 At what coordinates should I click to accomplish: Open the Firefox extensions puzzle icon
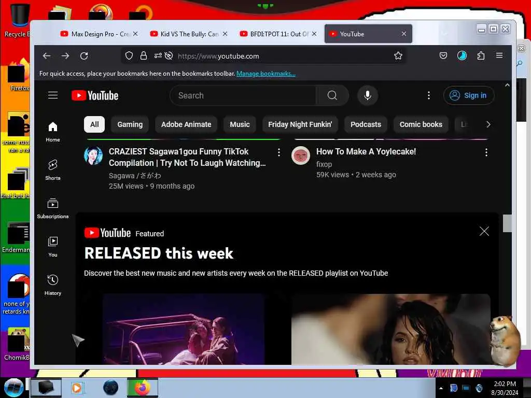pyautogui.click(x=481, y=55)
